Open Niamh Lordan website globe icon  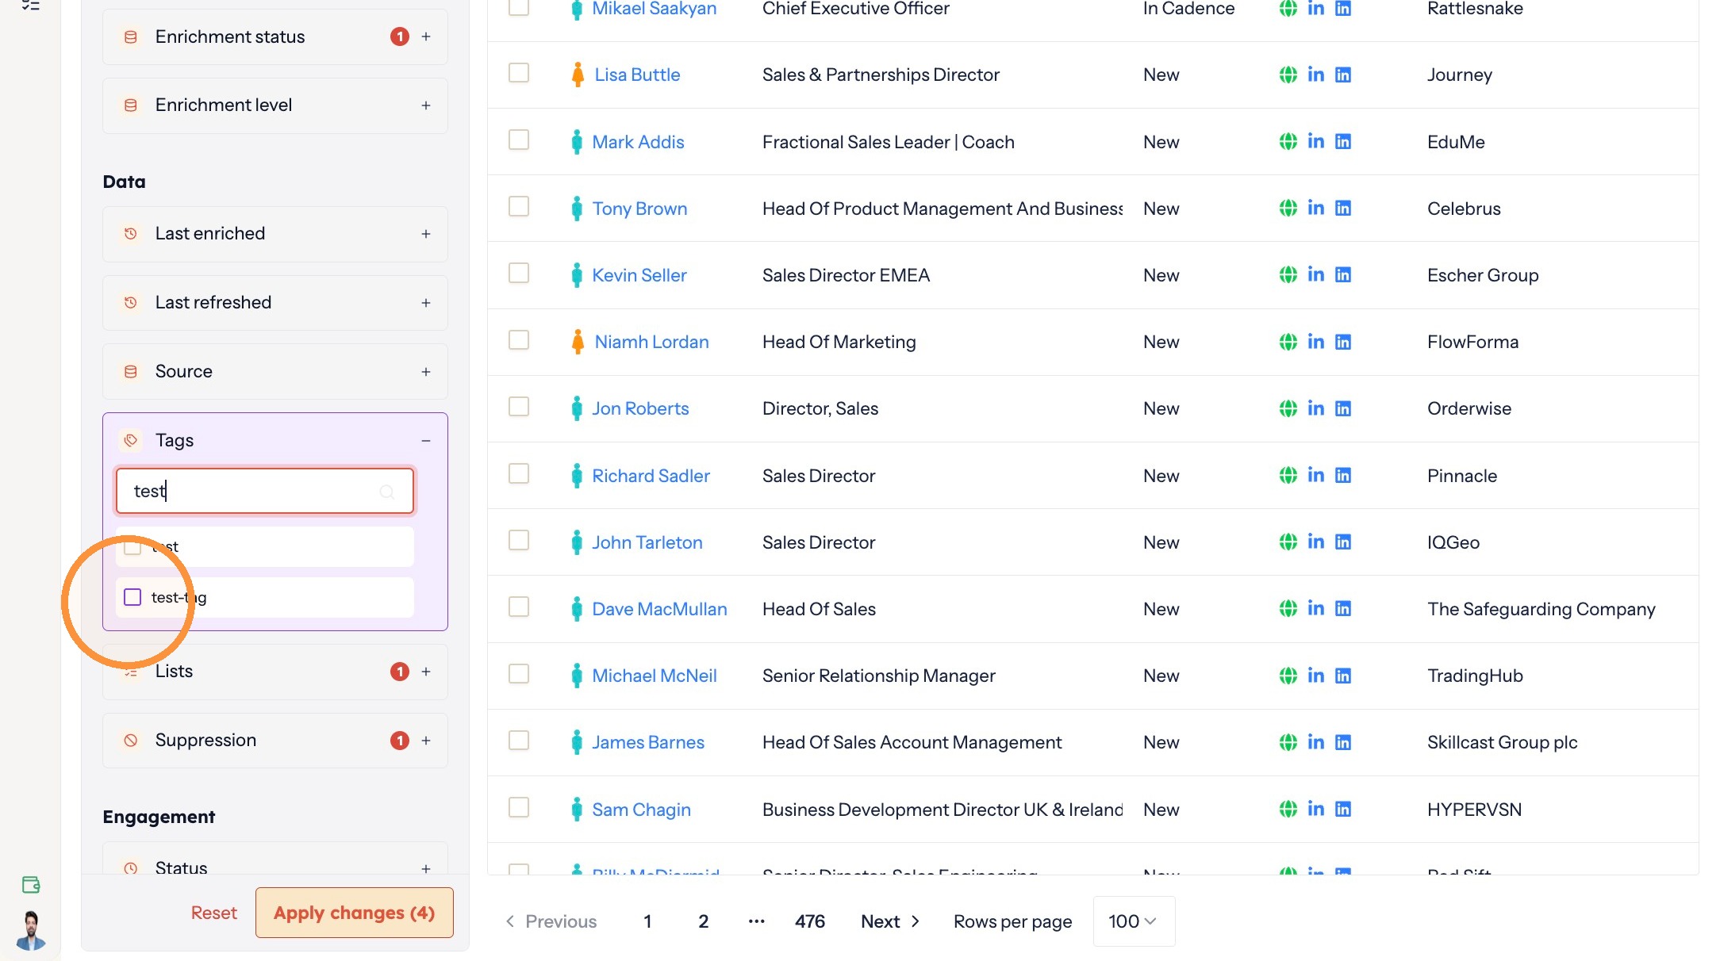coord(1288,342)
